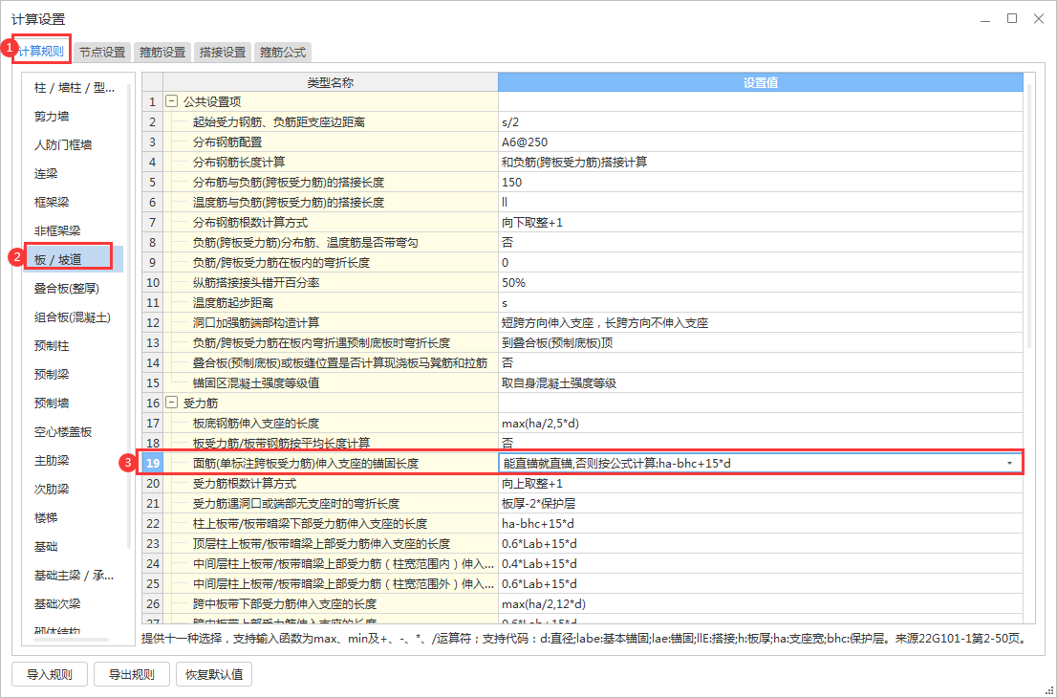Viewport: 1057px width, 698px height.
Task: Collapse the 受力筋 group
Action: click(172, 404)
